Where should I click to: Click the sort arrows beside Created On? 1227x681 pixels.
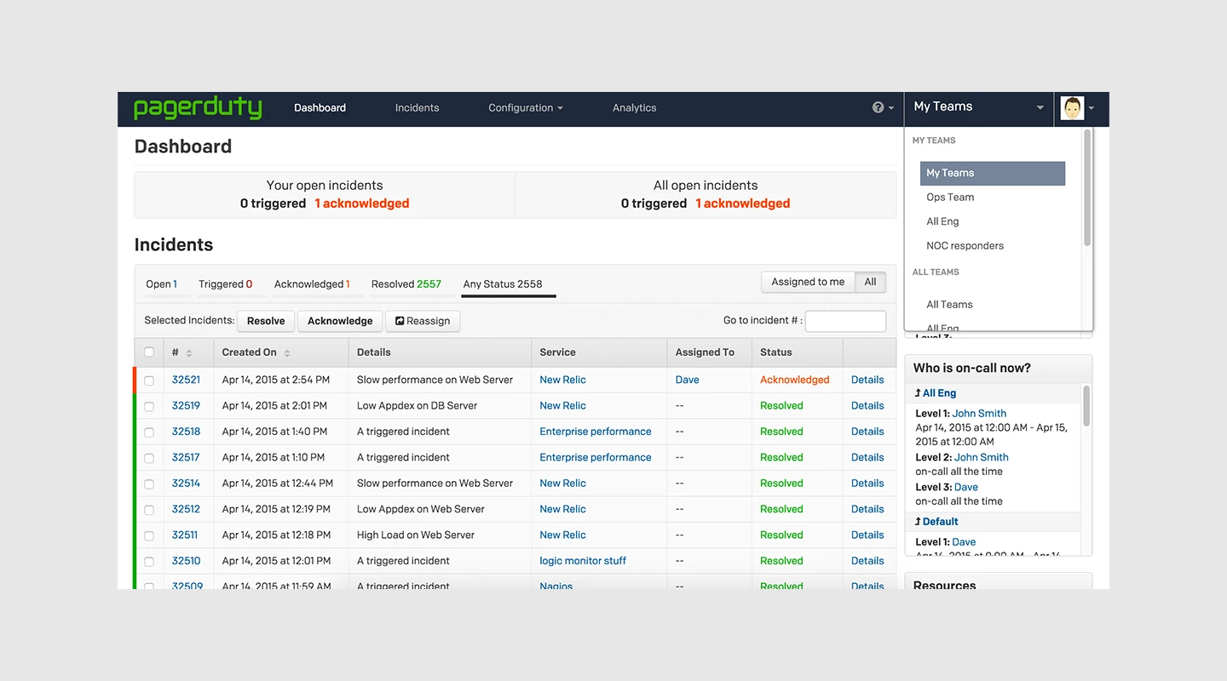287,352
